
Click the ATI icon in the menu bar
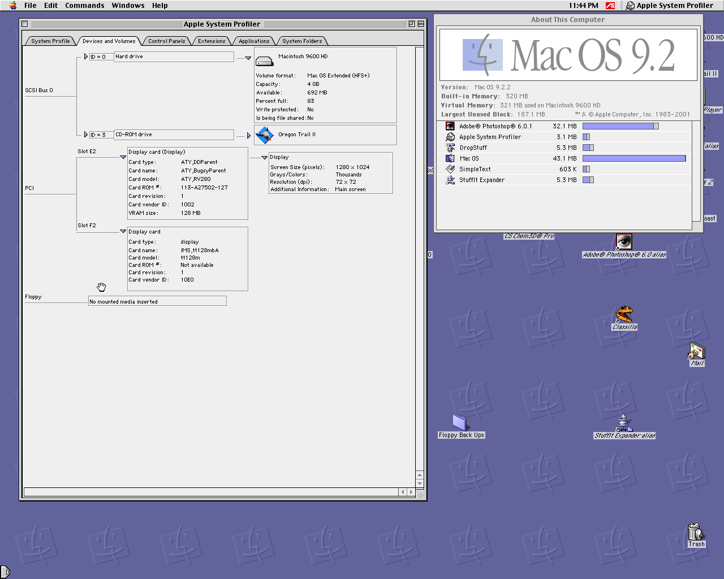[610, 6]
